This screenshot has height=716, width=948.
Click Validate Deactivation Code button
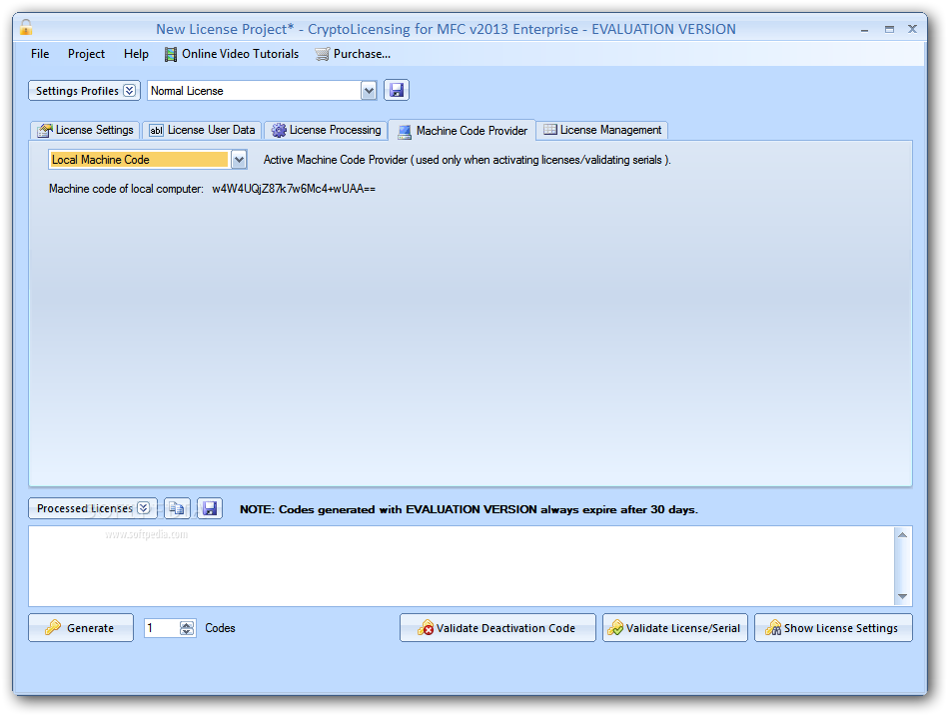pyautogui.click(x=497, y=628)
